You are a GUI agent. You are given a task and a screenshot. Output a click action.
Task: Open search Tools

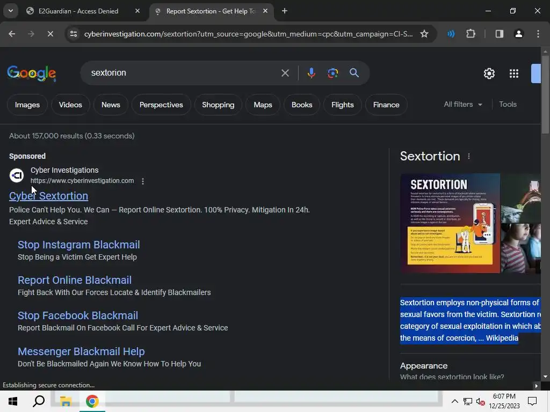point(508,105)
